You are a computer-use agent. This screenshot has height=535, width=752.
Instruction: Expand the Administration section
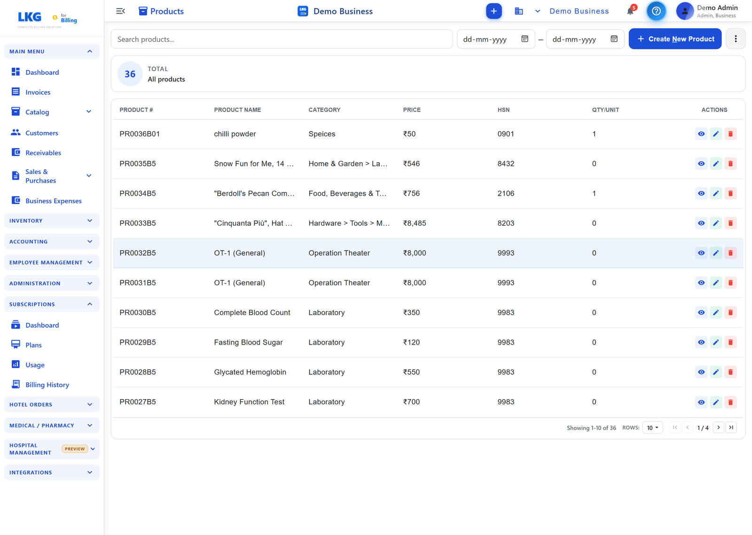[52, 283]
